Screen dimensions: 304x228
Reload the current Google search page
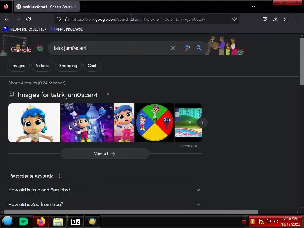pos(28,19)
